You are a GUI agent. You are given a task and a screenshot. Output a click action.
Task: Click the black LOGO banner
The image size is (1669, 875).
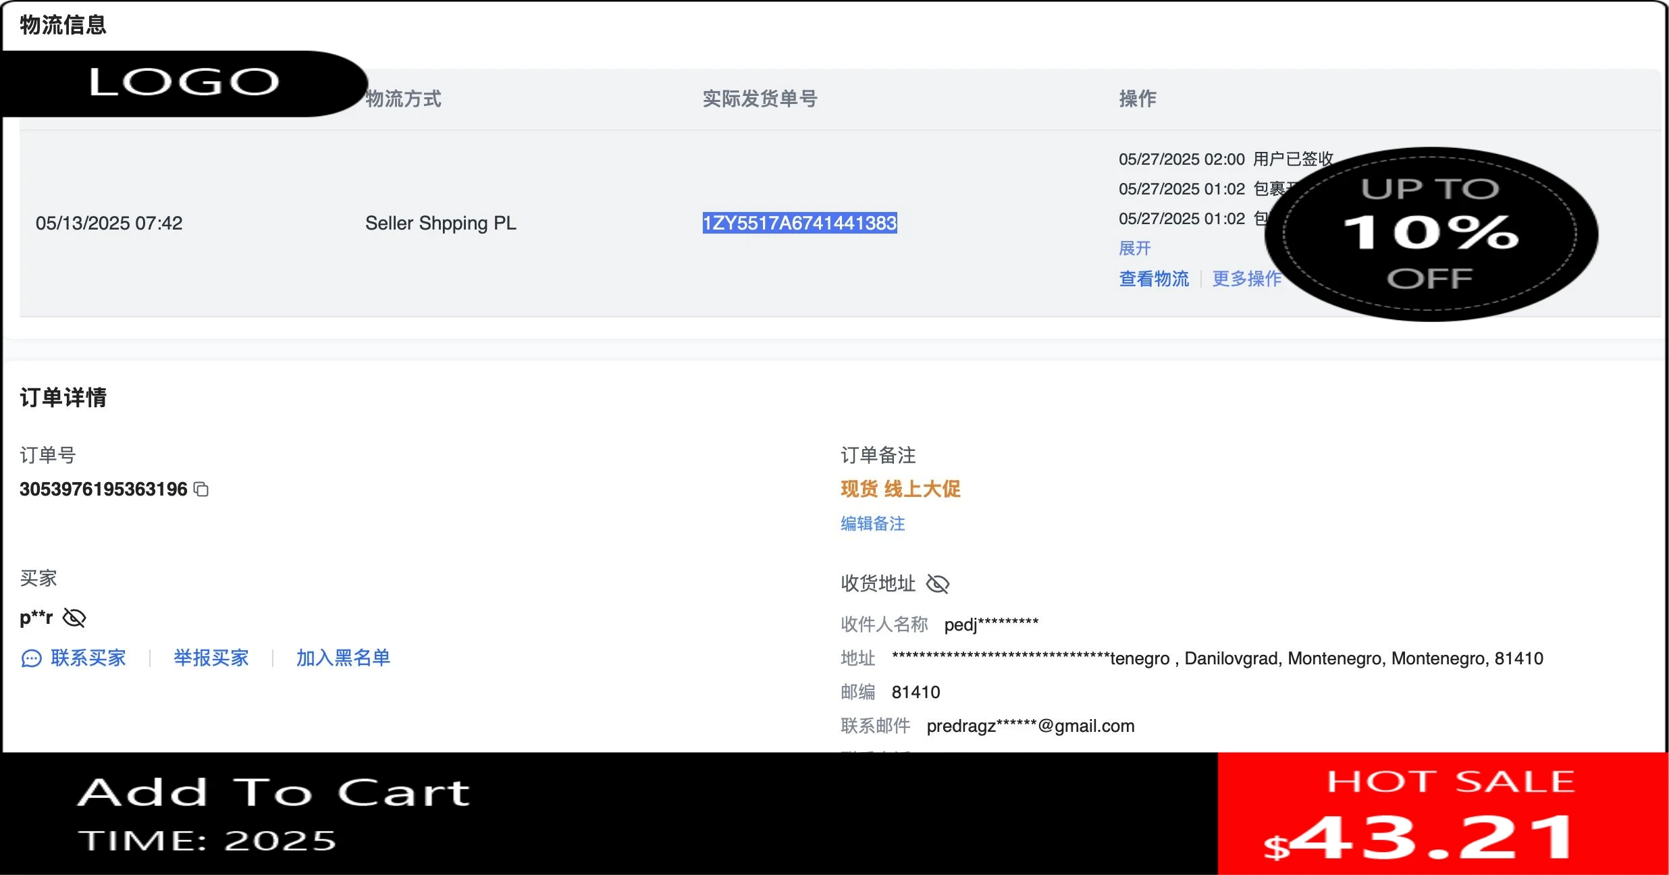184,83
